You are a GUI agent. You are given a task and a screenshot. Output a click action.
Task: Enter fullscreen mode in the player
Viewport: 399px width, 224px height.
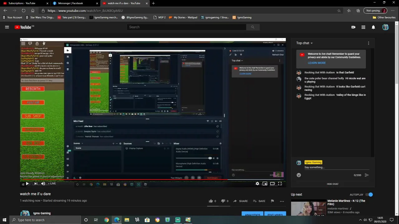coord(280,184)
